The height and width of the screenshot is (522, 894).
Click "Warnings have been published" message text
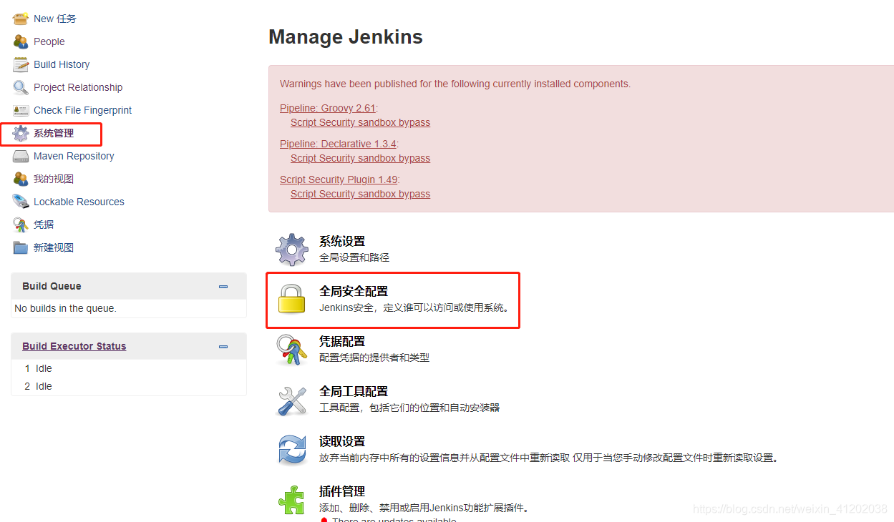[x=455, y=84]
